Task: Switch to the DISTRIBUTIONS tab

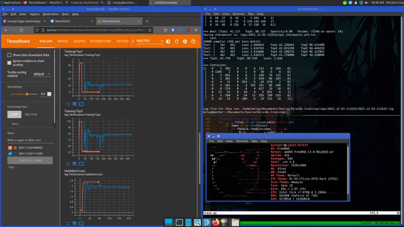Action: [100, 41]
